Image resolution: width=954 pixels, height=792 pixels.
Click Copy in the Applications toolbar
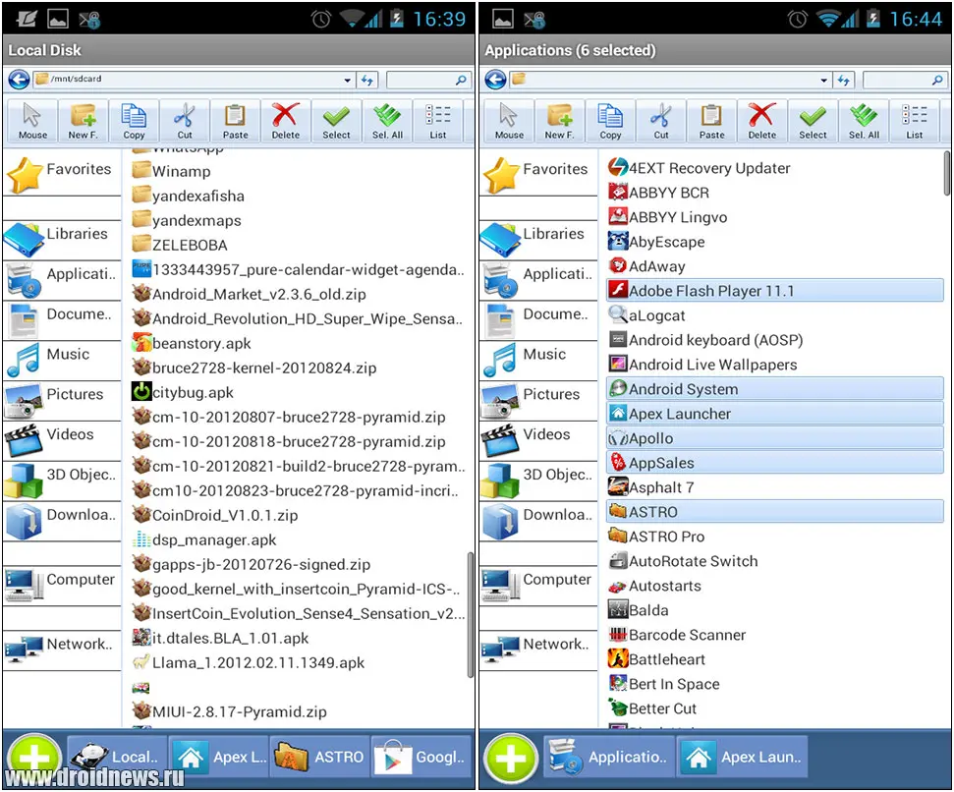tap(610, 121)
